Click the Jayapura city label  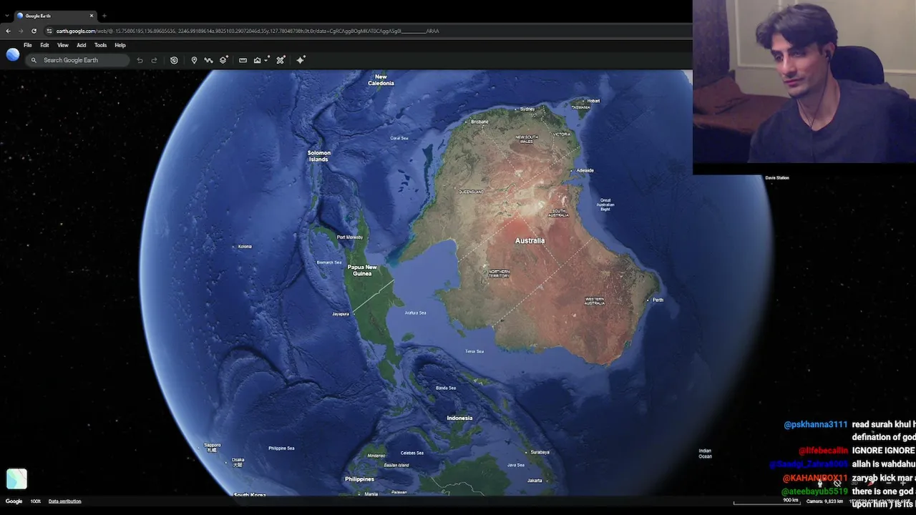(341, 314)
